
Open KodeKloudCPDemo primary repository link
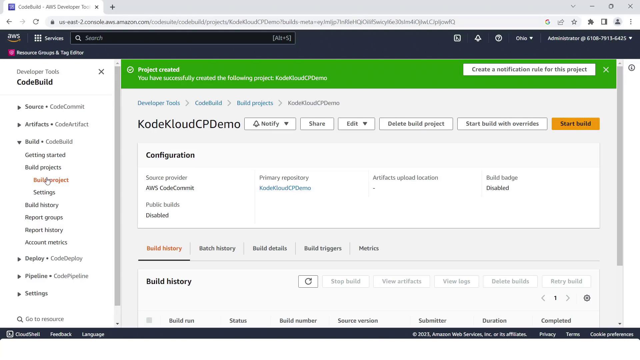point(285,188)
